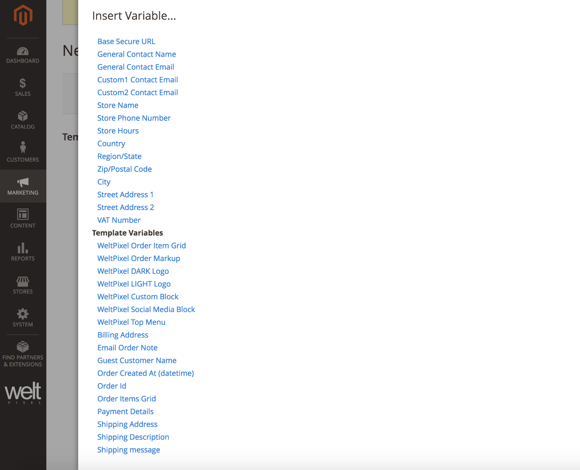Image resolution: width=580 pixels, height=470 pixels.
Task: Select the System gear icon
Action: click(x=23, y=314)
